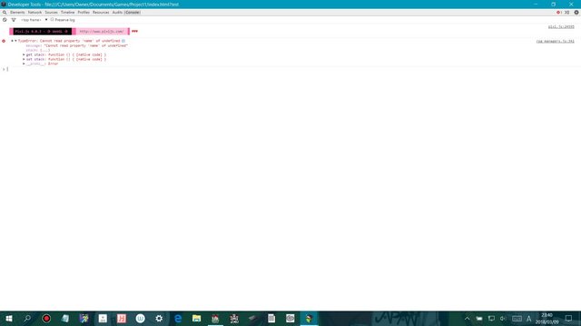581x326 pixels.
Task: Open the white circular W taskbar app
Action: tap(140, 318)
